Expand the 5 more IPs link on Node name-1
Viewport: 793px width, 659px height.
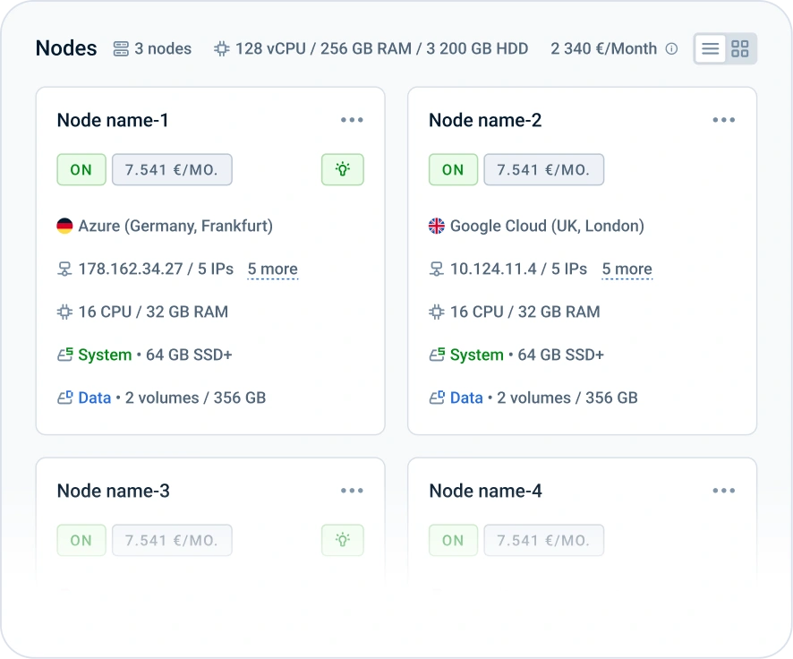273,270
